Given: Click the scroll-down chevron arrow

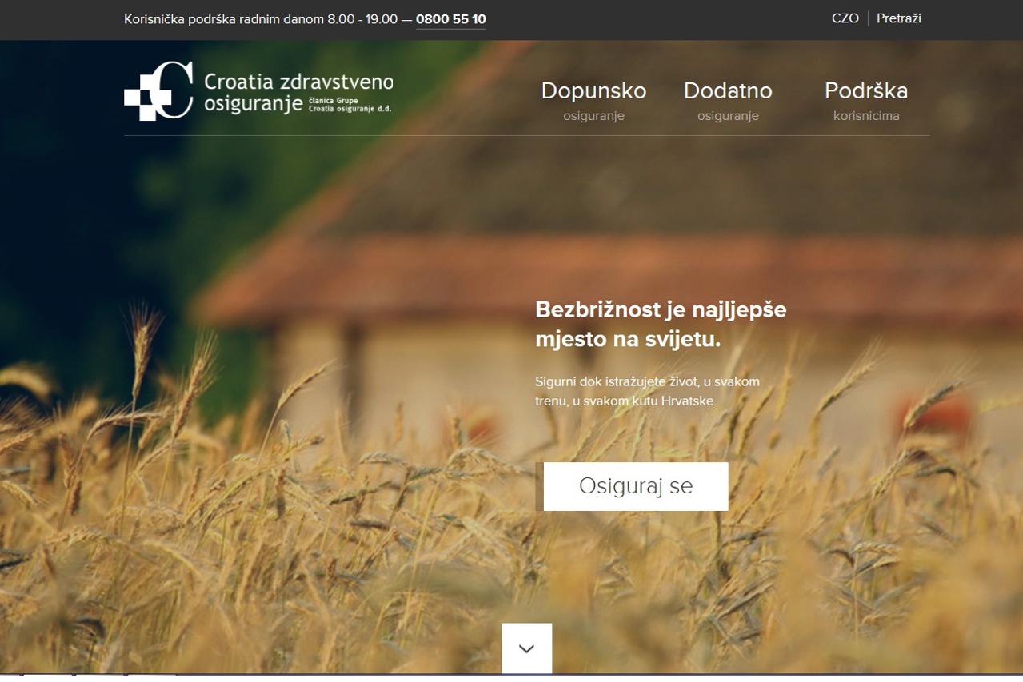Looking at the screenshot, I should click(x=526, y=648).
